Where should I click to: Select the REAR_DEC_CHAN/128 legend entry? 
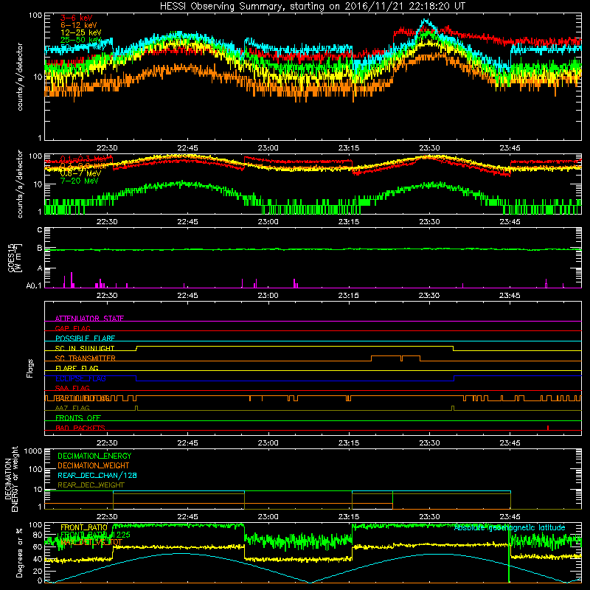click(x=97, y=475)
